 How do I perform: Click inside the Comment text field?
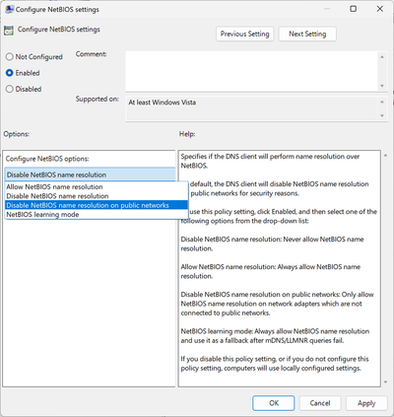tap(251, 71)
